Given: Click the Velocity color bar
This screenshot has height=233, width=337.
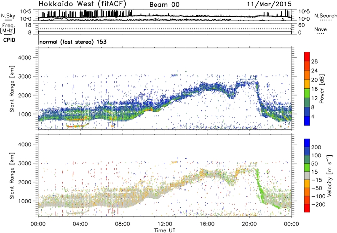Looking at the screenshot, I should coord(307,175).
